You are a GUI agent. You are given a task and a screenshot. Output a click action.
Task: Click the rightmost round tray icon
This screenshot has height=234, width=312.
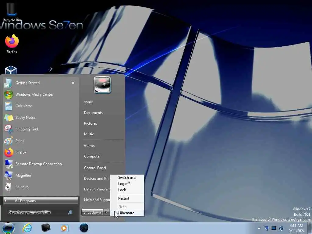(281, 228)
